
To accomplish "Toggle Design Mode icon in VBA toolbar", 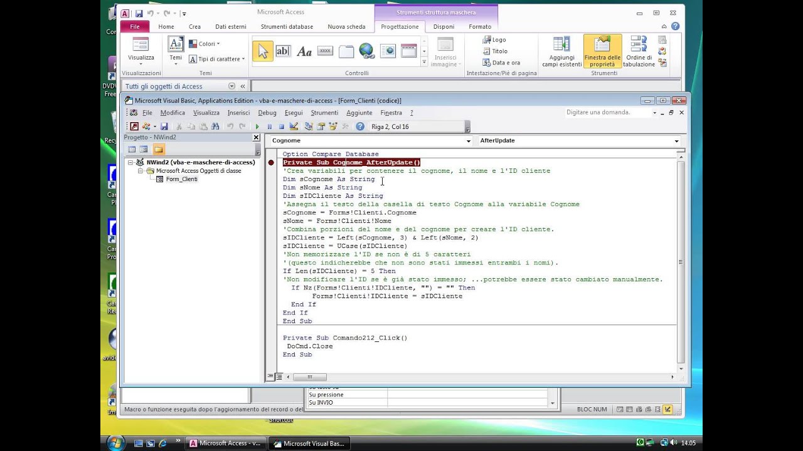I will 294,127.
